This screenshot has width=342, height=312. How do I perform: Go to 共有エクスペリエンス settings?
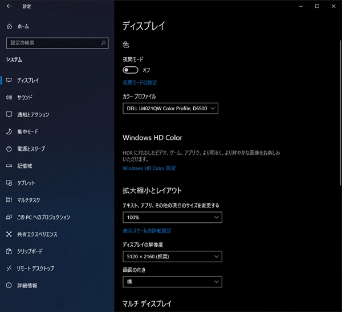point(37,234)
